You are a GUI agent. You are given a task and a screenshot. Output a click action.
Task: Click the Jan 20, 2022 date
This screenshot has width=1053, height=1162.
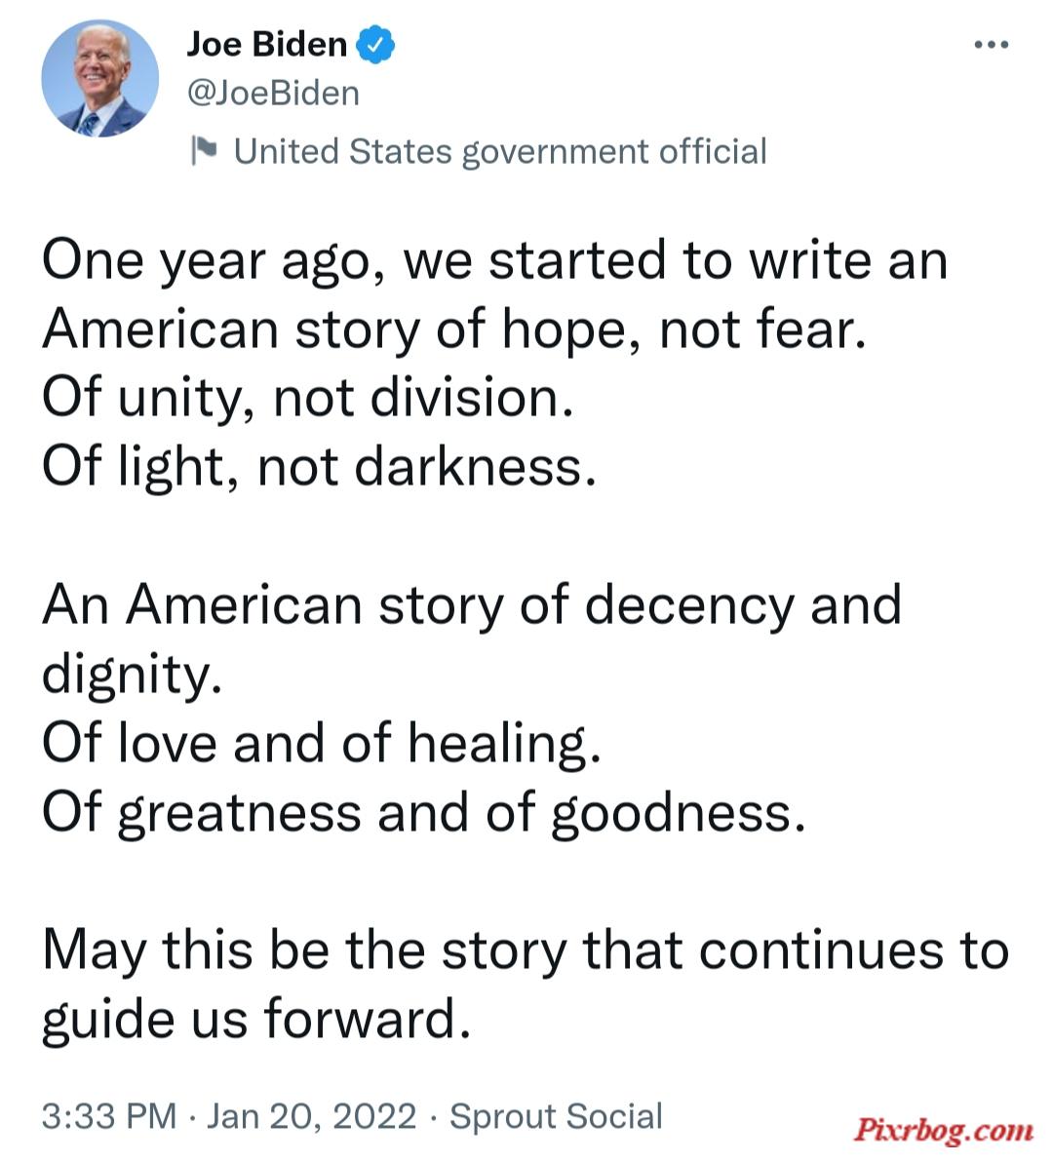pyautogui.click(x=312, y=1116)
